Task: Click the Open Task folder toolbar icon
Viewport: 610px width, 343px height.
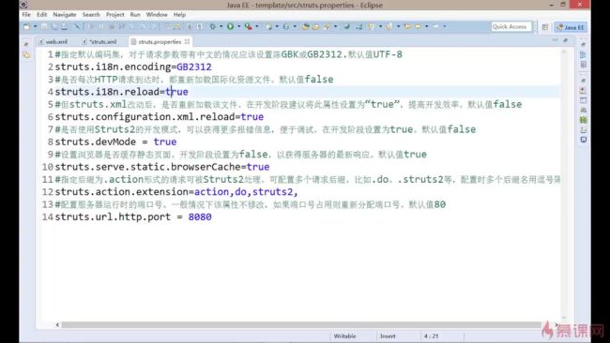Action: tap(315, 27)
